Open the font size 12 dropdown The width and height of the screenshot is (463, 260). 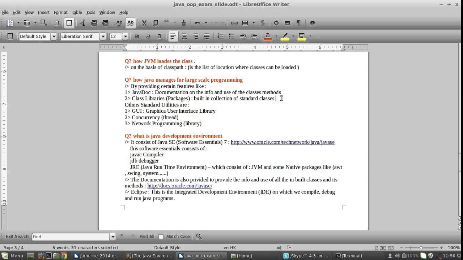125,36
